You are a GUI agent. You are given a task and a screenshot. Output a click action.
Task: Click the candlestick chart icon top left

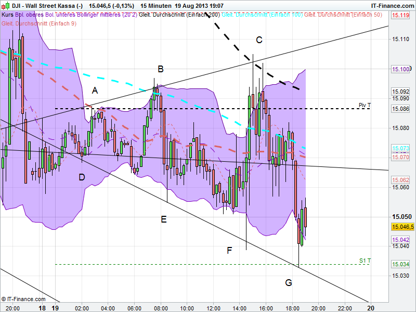coord(5,4)
